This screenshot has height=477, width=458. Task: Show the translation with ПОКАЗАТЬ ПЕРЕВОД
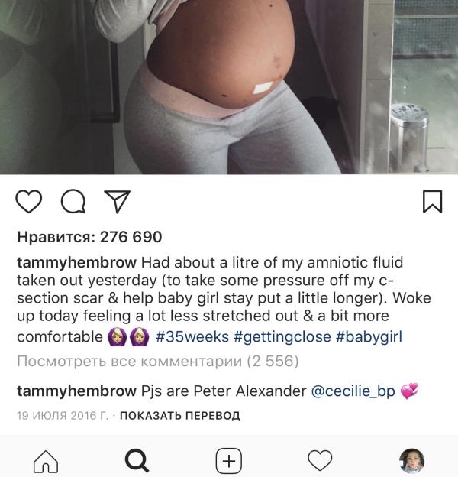[180, 416]
